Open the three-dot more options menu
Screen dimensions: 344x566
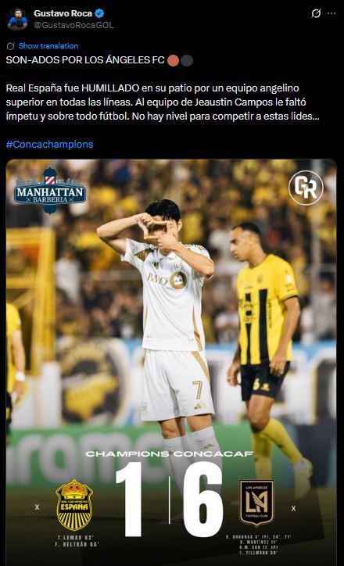pyautogui.click(x=331, y=13)
